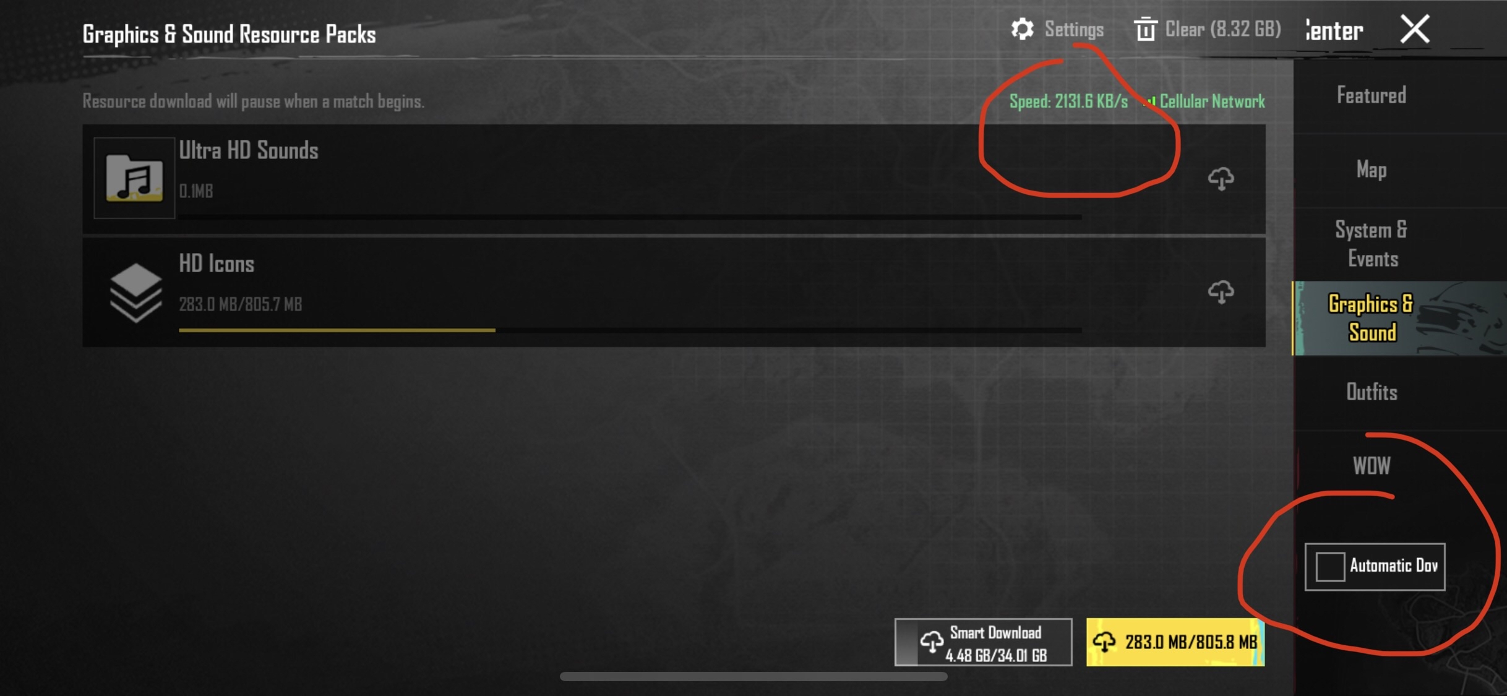1507x696 pixels.
Task: Click the HD Icons progress bar
Action: click(630, 330)
